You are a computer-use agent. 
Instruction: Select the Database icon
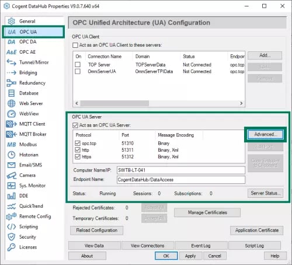click(x=11, y=93)
